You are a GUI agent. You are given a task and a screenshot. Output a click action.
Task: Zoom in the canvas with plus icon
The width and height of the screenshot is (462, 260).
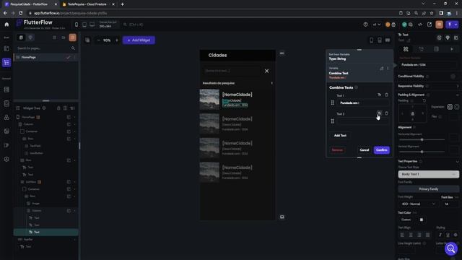pyautogui.click(x=117, y=40)
